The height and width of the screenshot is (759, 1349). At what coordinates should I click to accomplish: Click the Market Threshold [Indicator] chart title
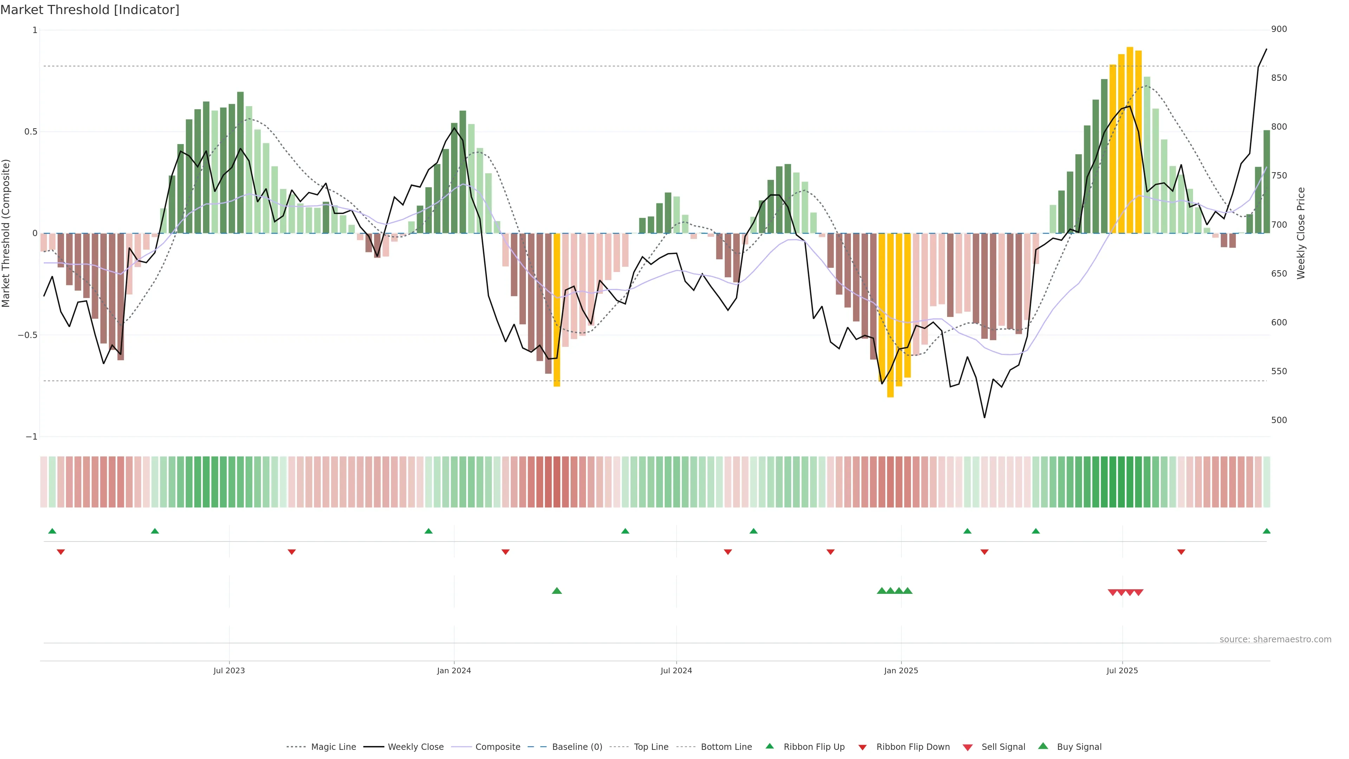point(90,10)
